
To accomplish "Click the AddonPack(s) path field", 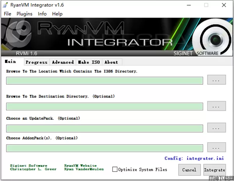I will tap(105, 148).
